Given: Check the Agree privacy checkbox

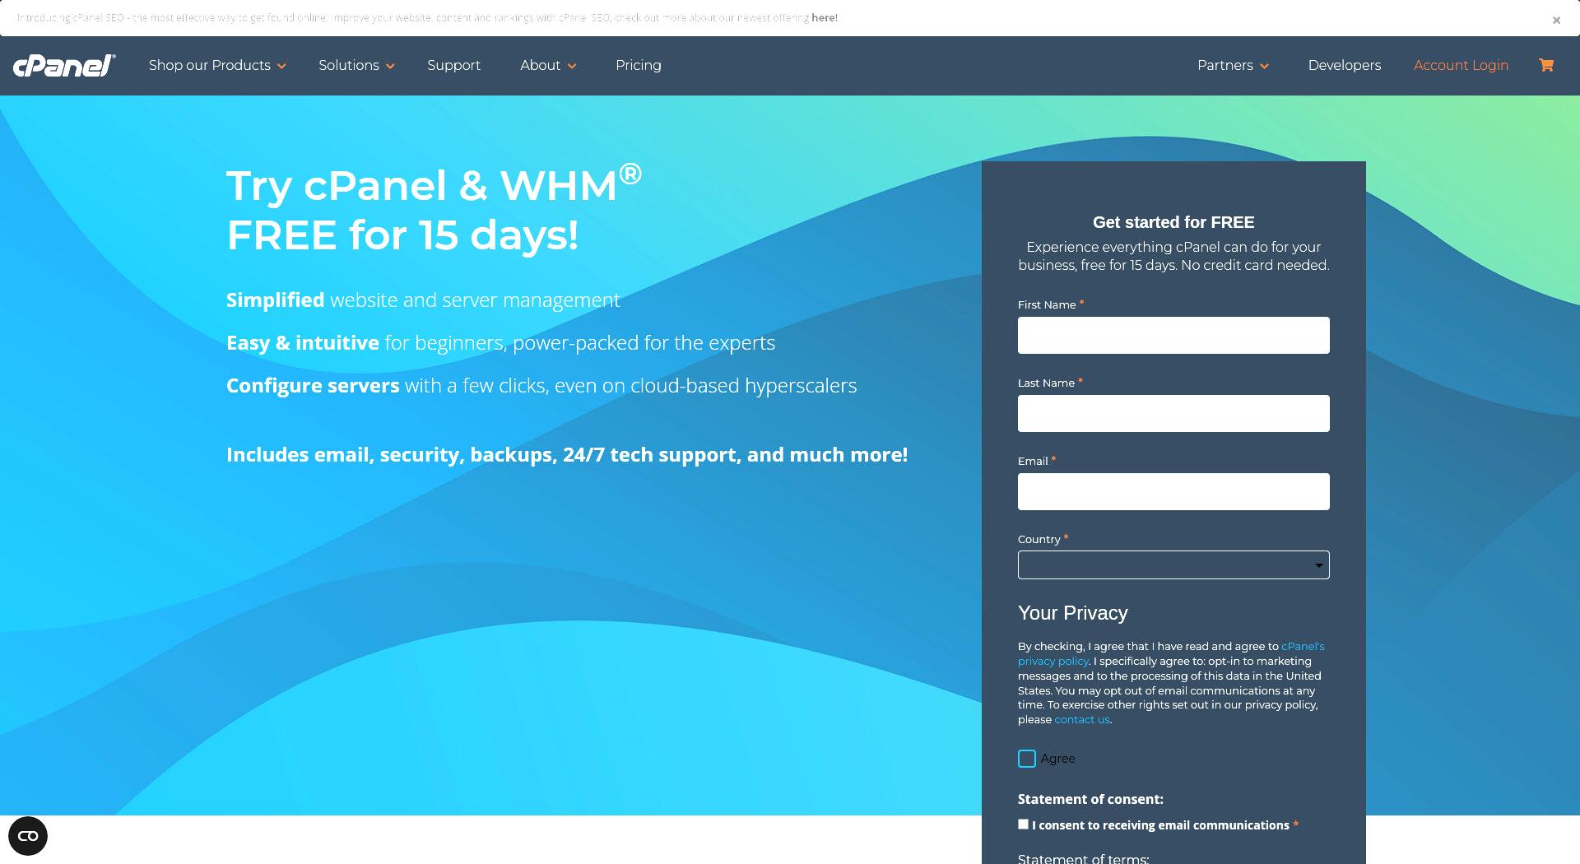Looking at the screenshot, I should tap(1027, 759).
